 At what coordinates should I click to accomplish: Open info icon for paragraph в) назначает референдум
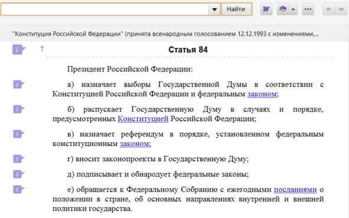[x=18, y=134]
